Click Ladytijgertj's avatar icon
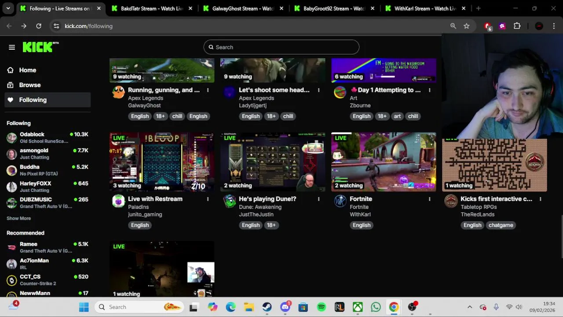Viewport: 563px width, 317px height. (229, 92)
